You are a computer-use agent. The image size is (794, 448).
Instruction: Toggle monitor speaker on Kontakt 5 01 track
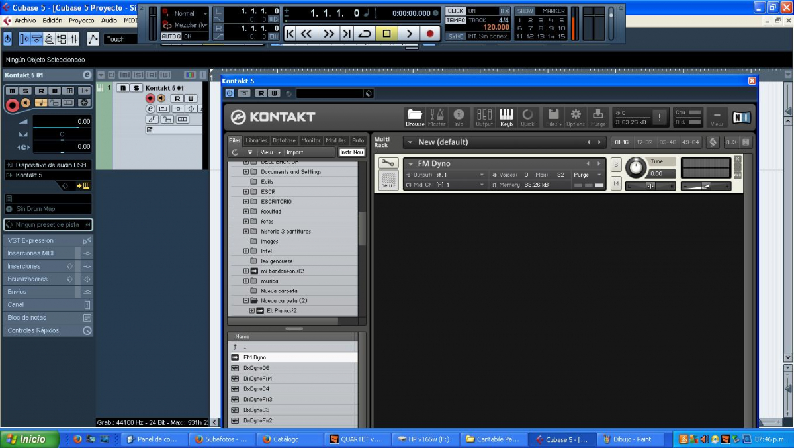(161, 99)
